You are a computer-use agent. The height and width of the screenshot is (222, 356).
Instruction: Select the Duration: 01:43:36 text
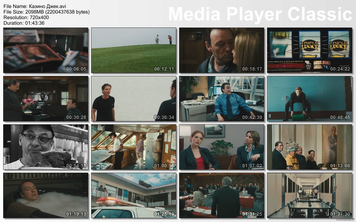[x=24, y=23]
